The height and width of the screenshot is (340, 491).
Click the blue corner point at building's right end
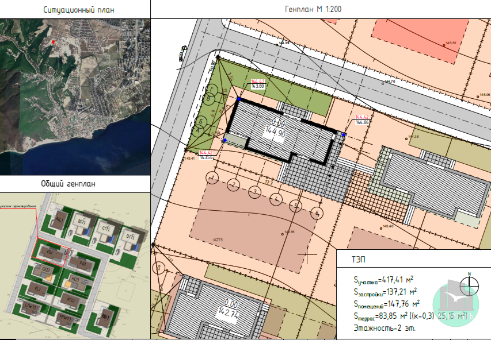coord(344,134)
